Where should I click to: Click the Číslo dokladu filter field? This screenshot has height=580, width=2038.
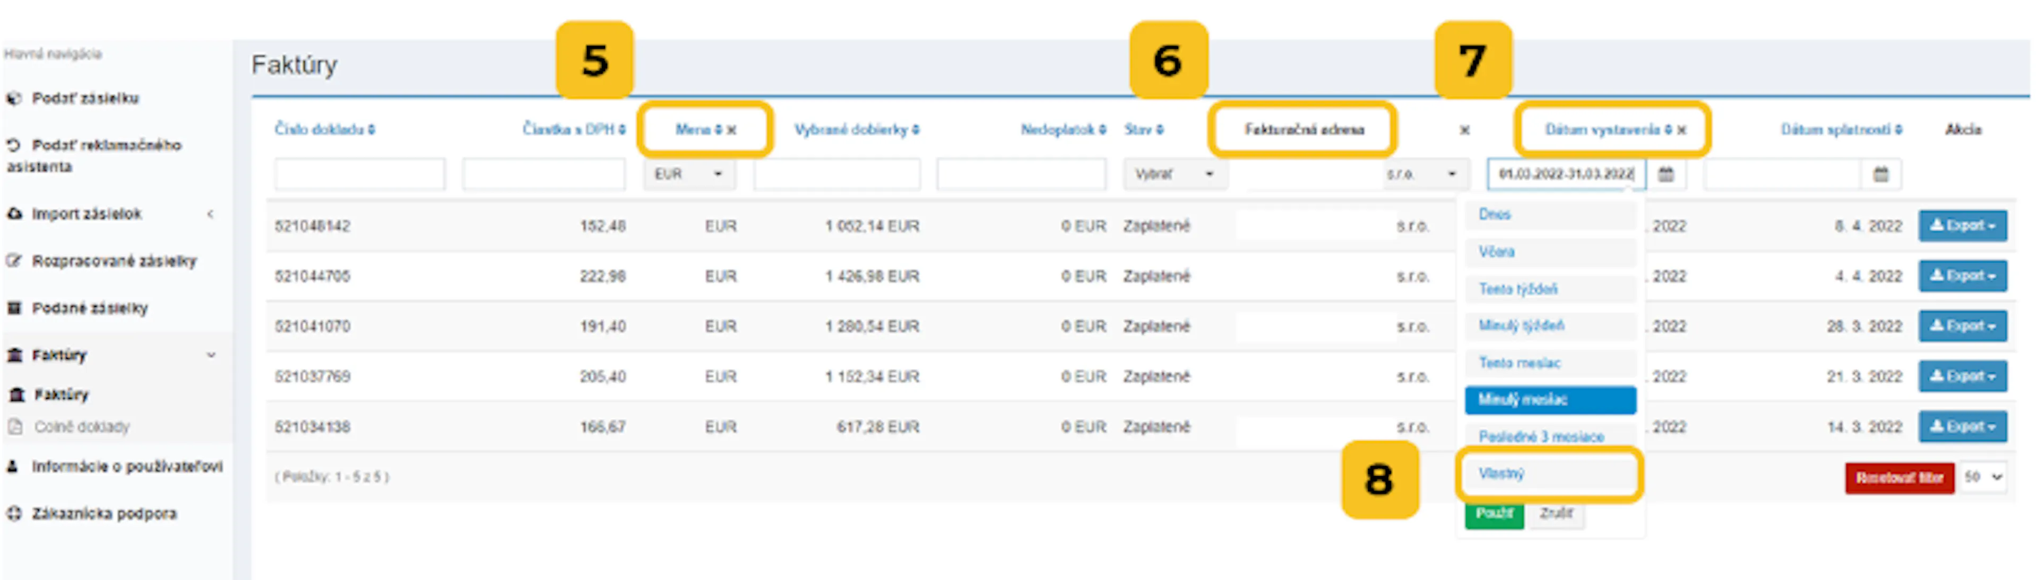point(360,174)
